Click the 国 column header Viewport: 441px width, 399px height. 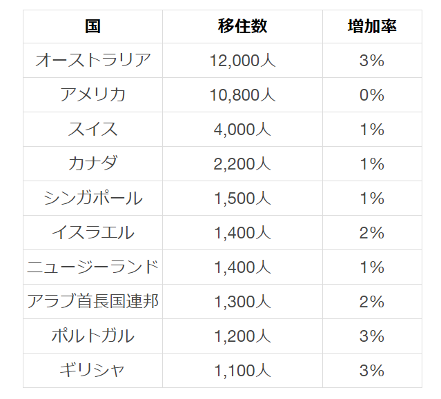[93, 26]
